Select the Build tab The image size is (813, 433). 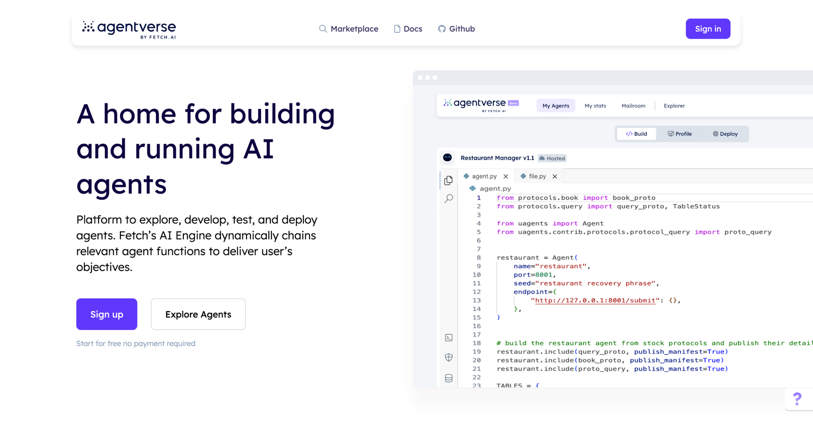coord(636,134)
